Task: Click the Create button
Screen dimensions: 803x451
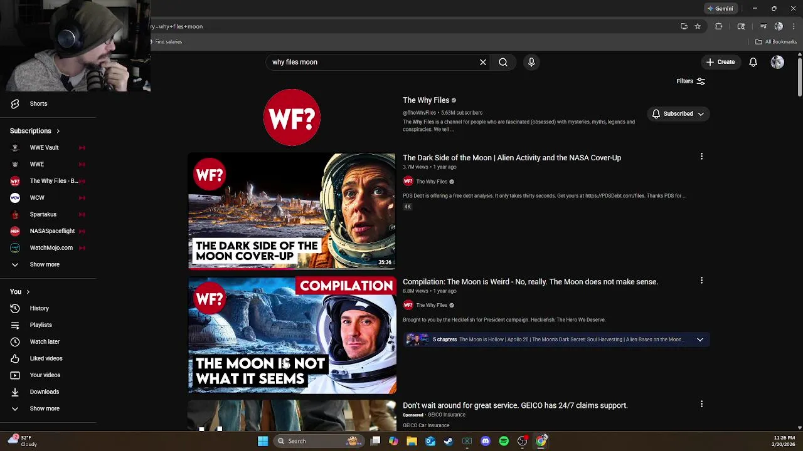Action: tap(720, 62)
